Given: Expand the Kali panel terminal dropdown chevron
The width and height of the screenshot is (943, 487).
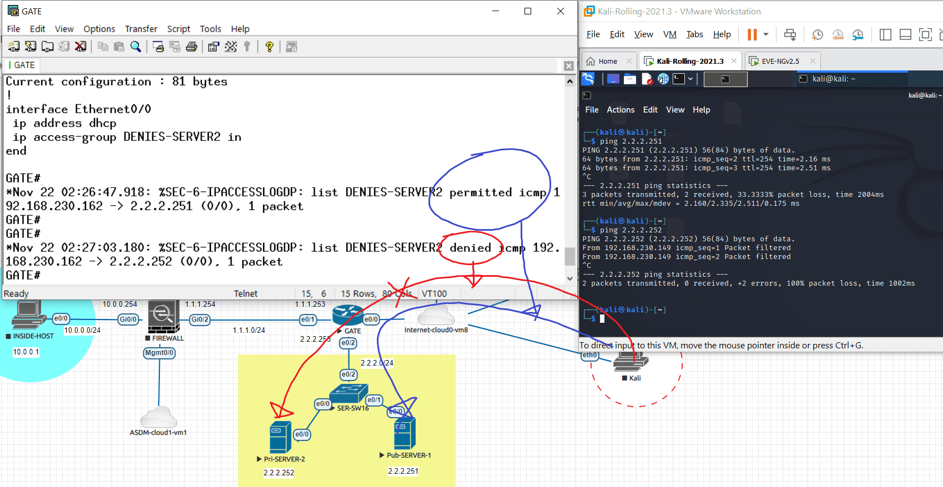Looking at the screenshot, I should tap(690, 79).
